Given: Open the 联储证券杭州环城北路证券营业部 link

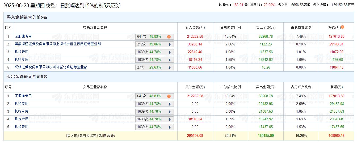Looking at the screenshot, I should [x=51, y=67].
